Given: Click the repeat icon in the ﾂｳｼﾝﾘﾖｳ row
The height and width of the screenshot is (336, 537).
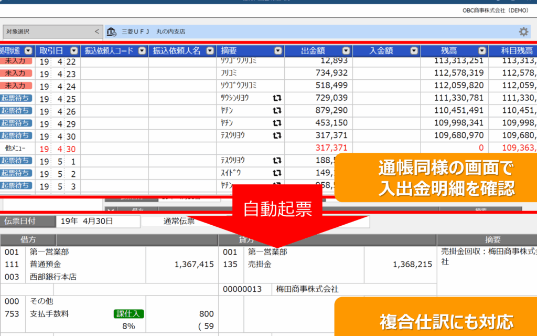Looking at the screenshot, I should [277, 98].
